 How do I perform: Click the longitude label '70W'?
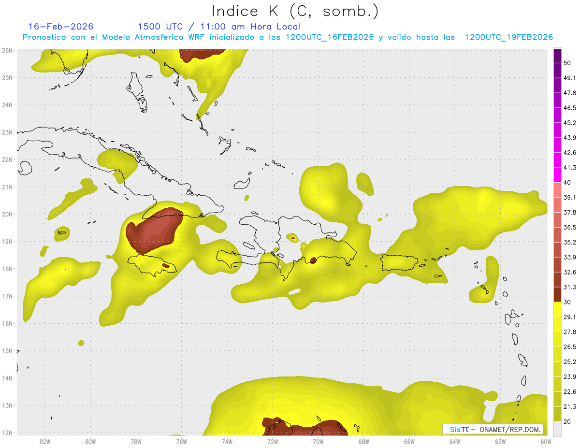pyautogui.click(x=318, y=442)
